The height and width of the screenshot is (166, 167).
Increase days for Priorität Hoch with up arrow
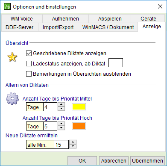pyautogui.click(x=61, y=124)
